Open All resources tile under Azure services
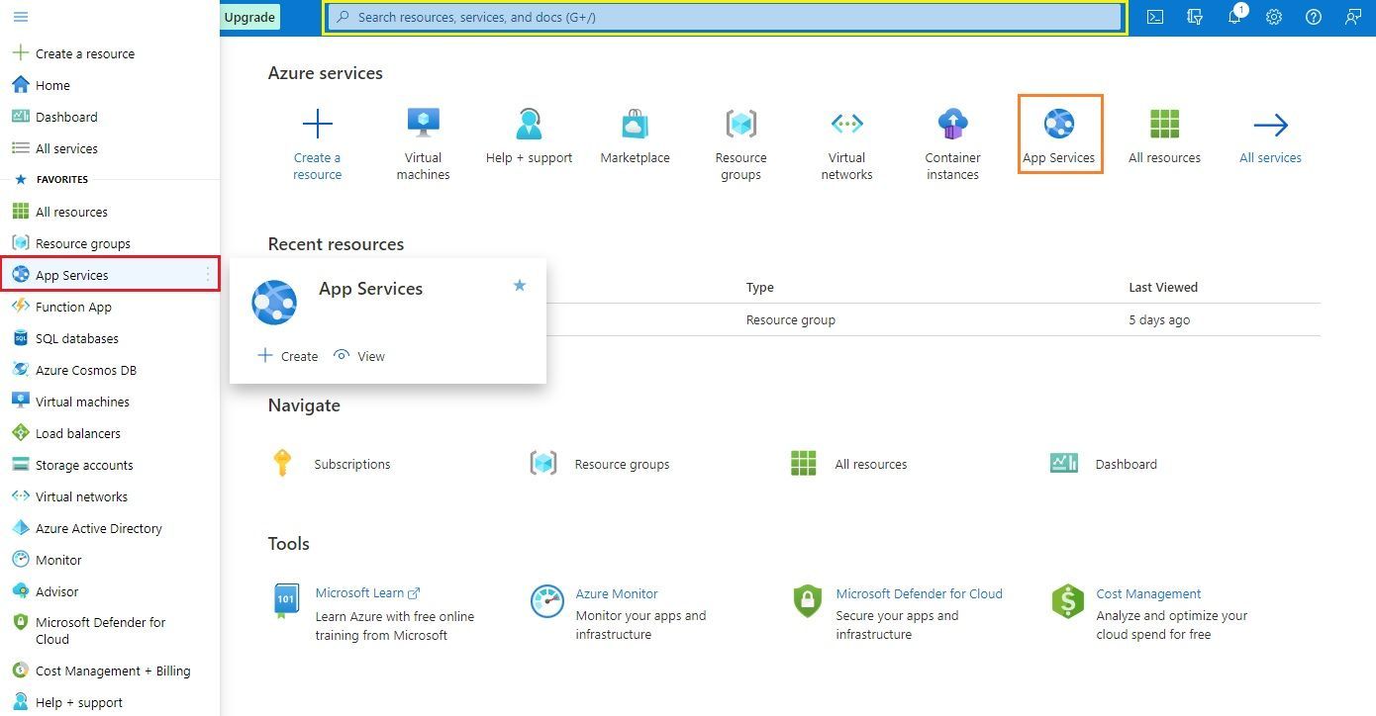1376x716 pixels. coord(1165,136)
